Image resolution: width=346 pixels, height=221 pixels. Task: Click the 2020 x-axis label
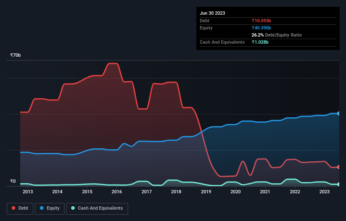(x=236, y=192)
